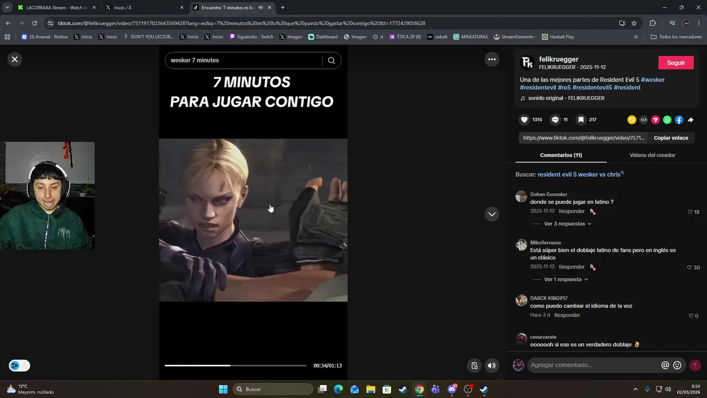The image size is (707, 398).
Task: Show hidden system tray icons
Action: click(635, 389)
